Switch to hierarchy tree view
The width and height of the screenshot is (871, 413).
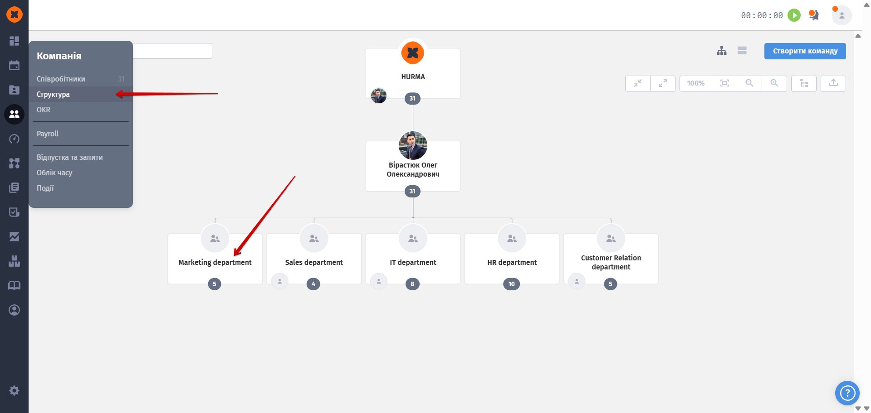click(722, 51)
